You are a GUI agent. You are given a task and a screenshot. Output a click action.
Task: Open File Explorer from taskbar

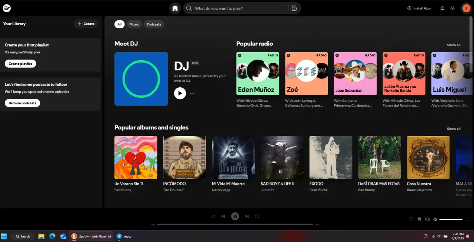(41, 236)
